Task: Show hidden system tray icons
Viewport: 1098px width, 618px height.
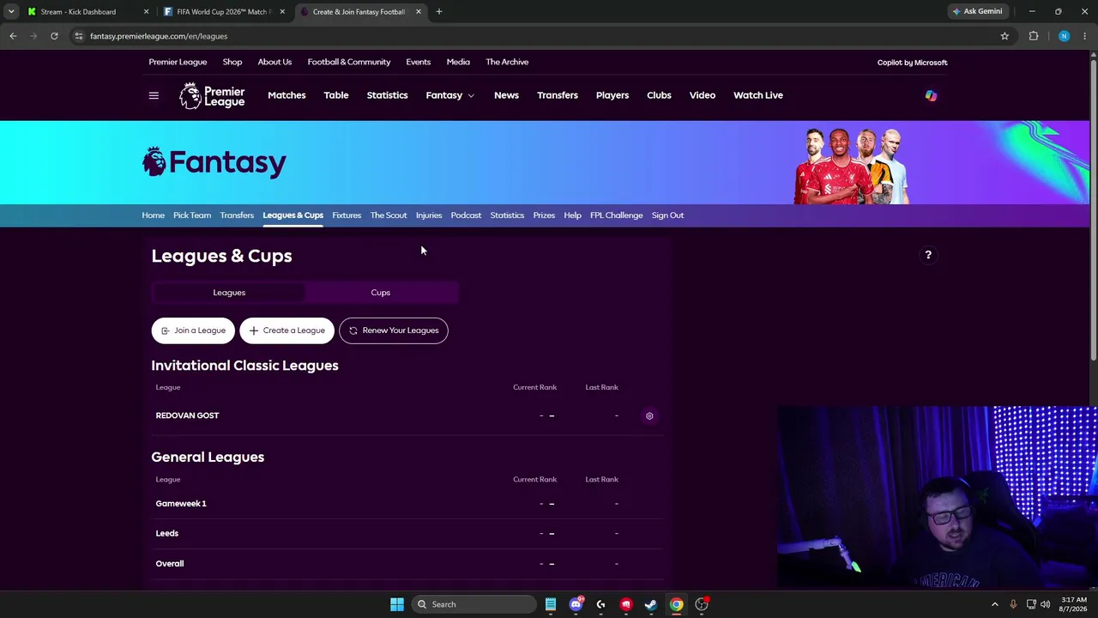Action: pyautogui.click(x=995, y=604)
